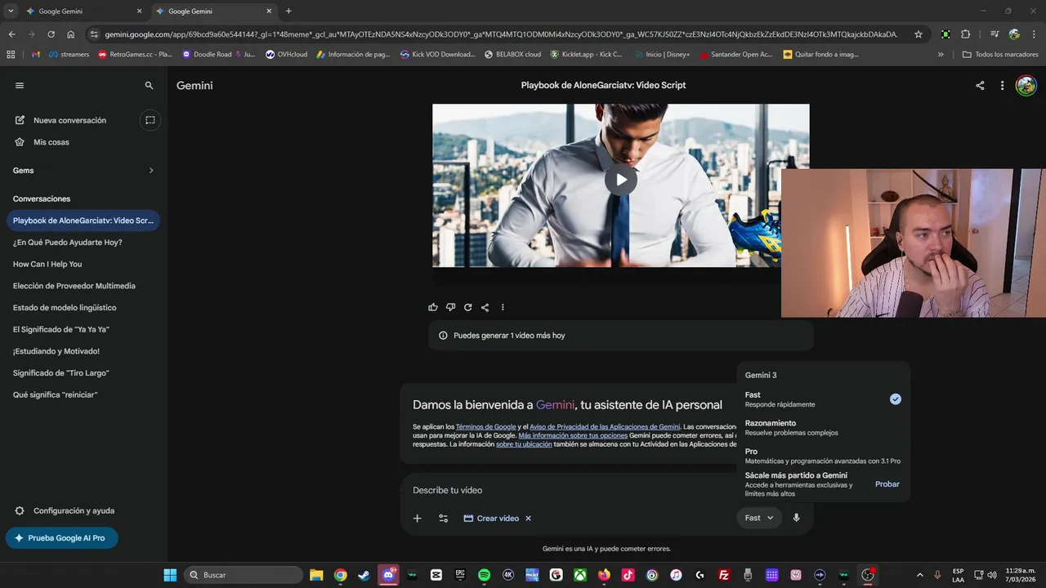This screenshot has width=1046, height=588.
Task: Like the response with thumbs up
Action: pos(433,307)
